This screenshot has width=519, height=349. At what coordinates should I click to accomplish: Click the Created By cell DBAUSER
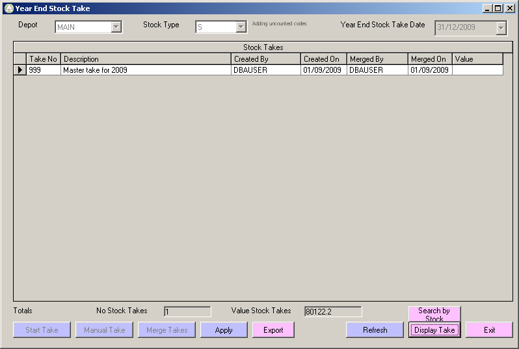coord(266,70)
